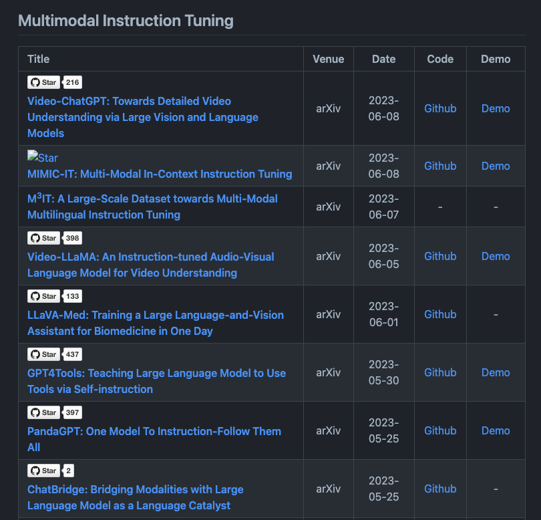Open the LLaVA-Med paper title link
This screenshot has height=520, width=541.
pos(156,323)
